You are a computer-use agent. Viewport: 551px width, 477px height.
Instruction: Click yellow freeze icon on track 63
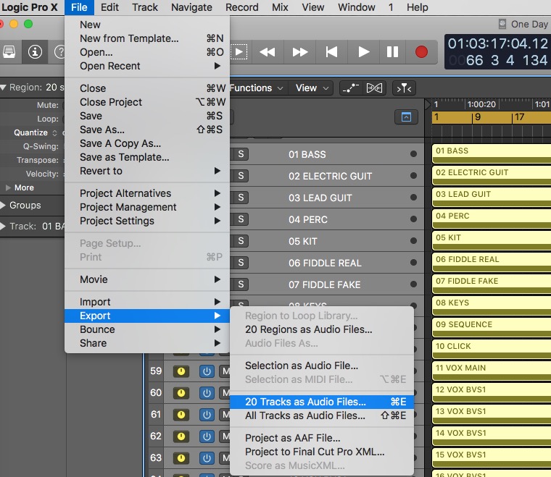click(x=181, y=458)
